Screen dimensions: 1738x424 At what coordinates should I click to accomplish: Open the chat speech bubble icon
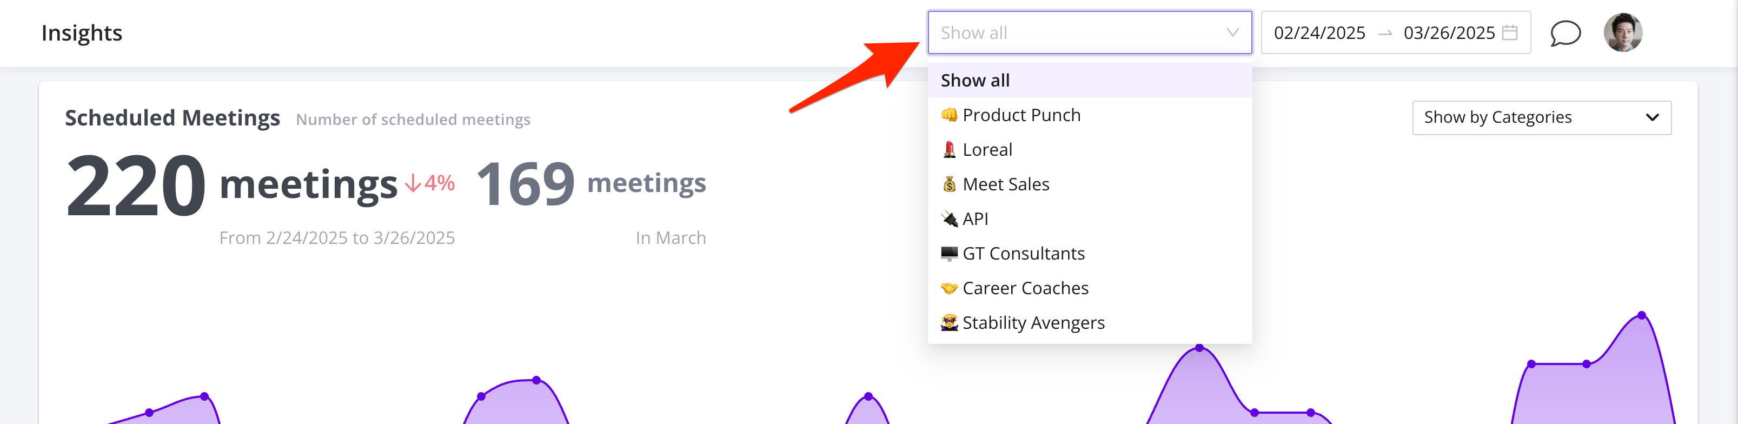1564,33
